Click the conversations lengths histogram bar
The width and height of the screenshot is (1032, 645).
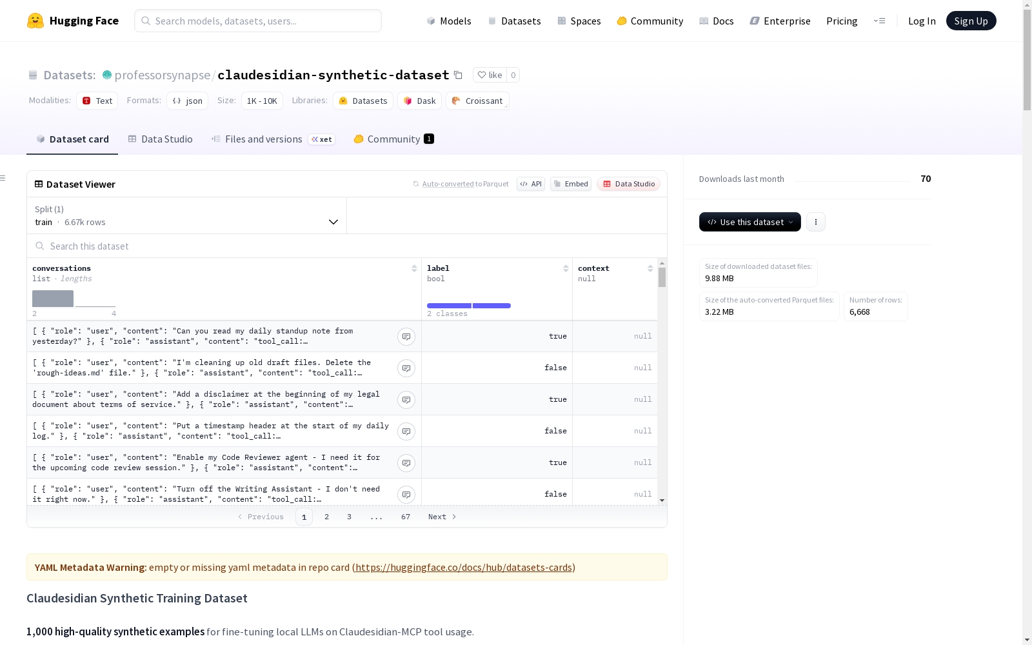pos(53,299)
